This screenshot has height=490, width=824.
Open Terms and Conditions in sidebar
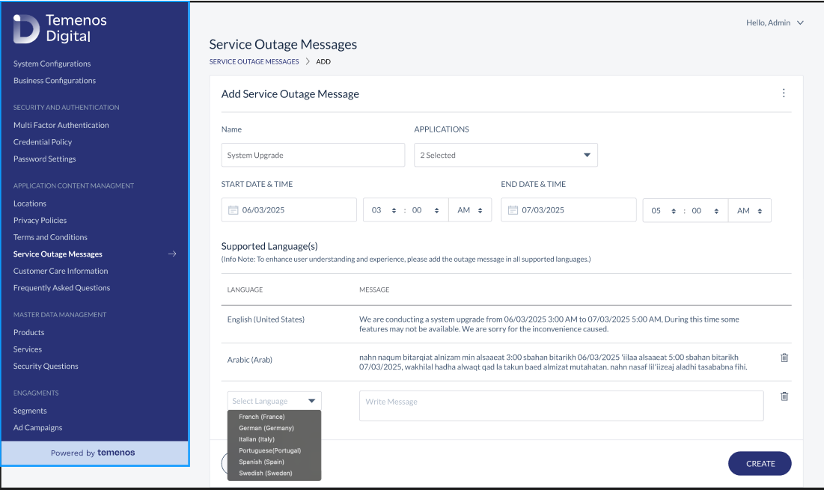pos(50,237)
